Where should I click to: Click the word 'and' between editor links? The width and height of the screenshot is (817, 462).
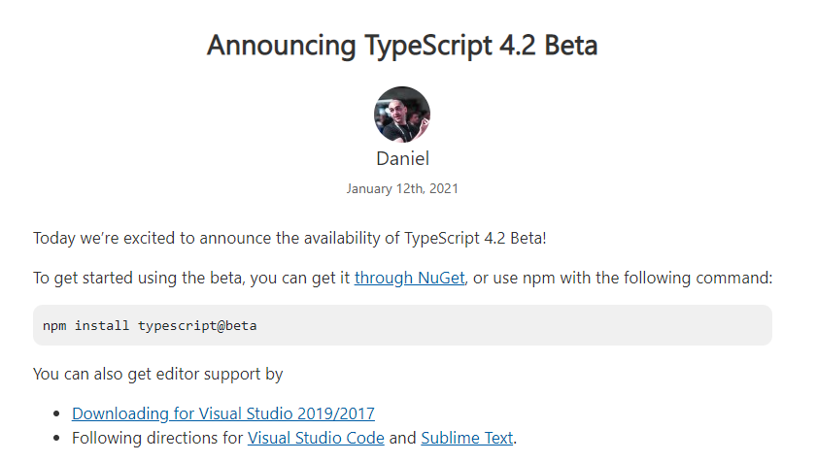[402, 438]
